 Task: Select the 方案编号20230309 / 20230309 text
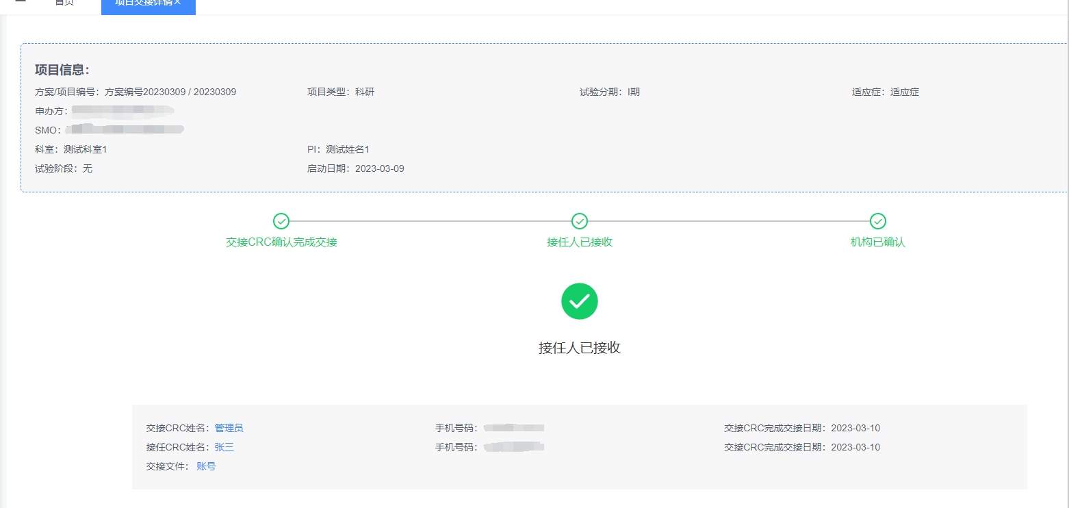[x=170, y=92]
